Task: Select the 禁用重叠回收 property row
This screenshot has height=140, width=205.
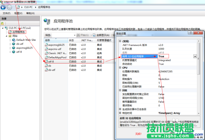Action: click(159, 102)
